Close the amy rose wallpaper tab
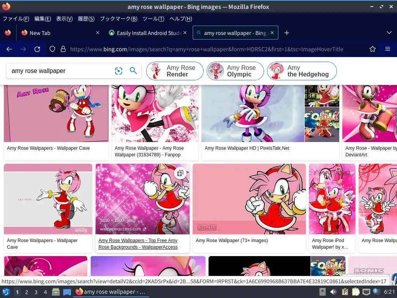Image resolution: width=397 pixels, height=298 pixels. [272, 33]
